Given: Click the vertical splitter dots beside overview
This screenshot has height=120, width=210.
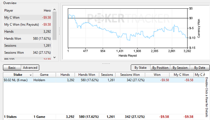Looking at the screenshot, I should click(x=59, y=31).
